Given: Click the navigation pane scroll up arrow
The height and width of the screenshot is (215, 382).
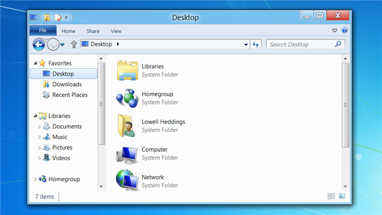Looking at the screenshot, I should click(101, 58).
